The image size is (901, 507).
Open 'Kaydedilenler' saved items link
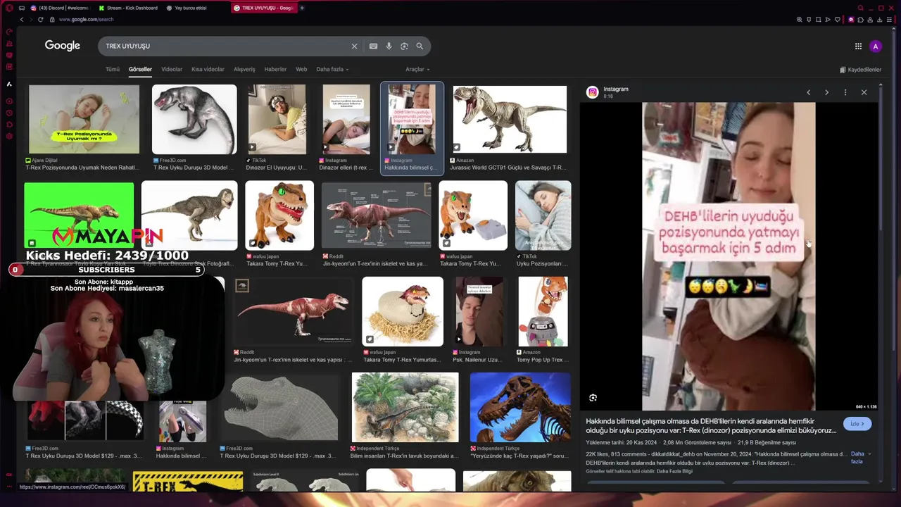pyautogui.click(x=860, y=70)
